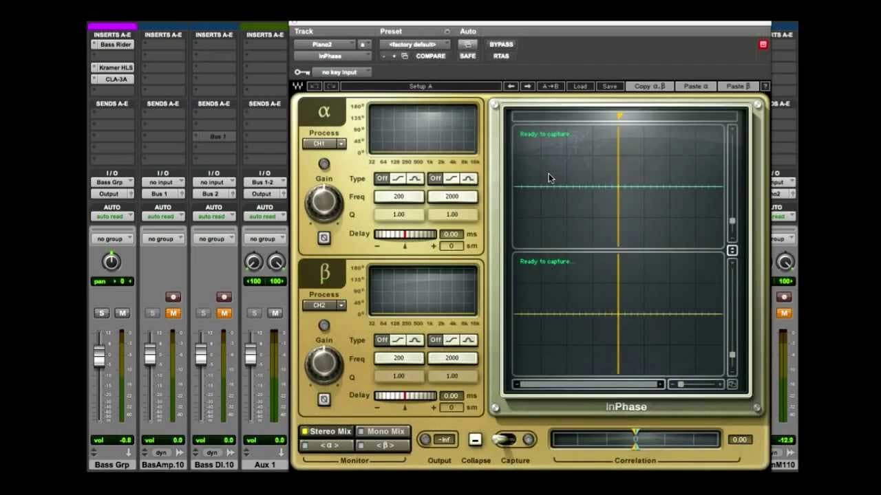The image size is (881, 495).
Task: Select beta first filter allpass type
Action: (414, 340)
